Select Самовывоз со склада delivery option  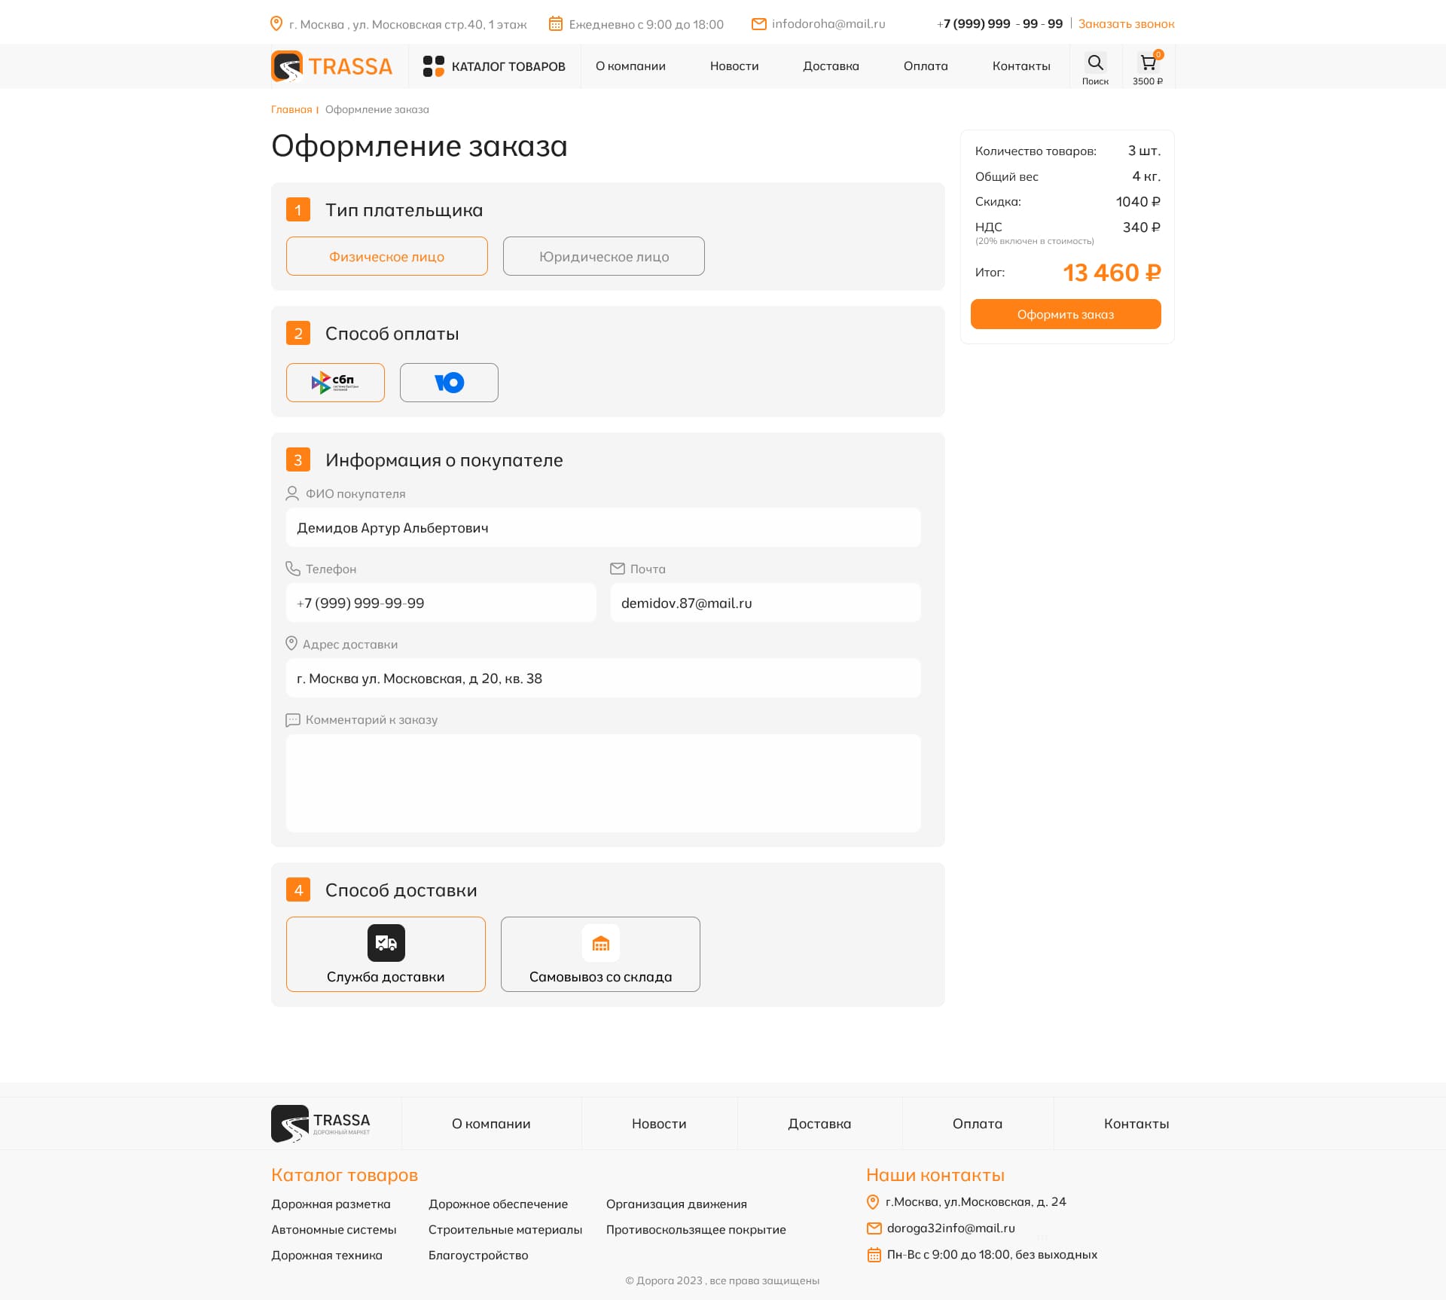[x=600, y=954]
